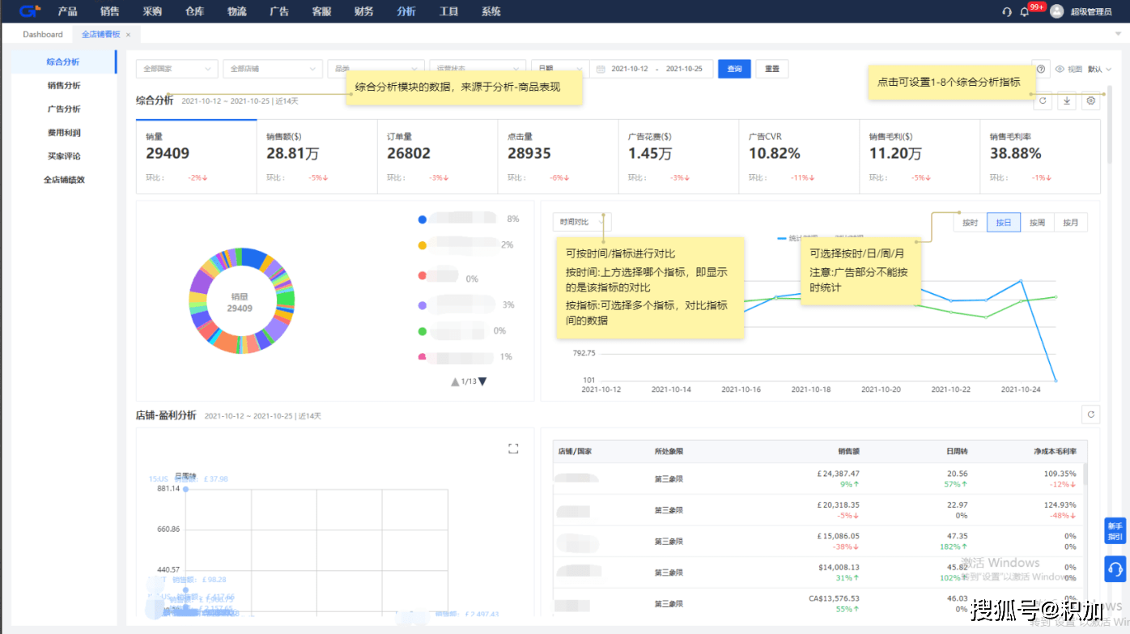Select the 销售额($) metric card

[x=316, y=157]
